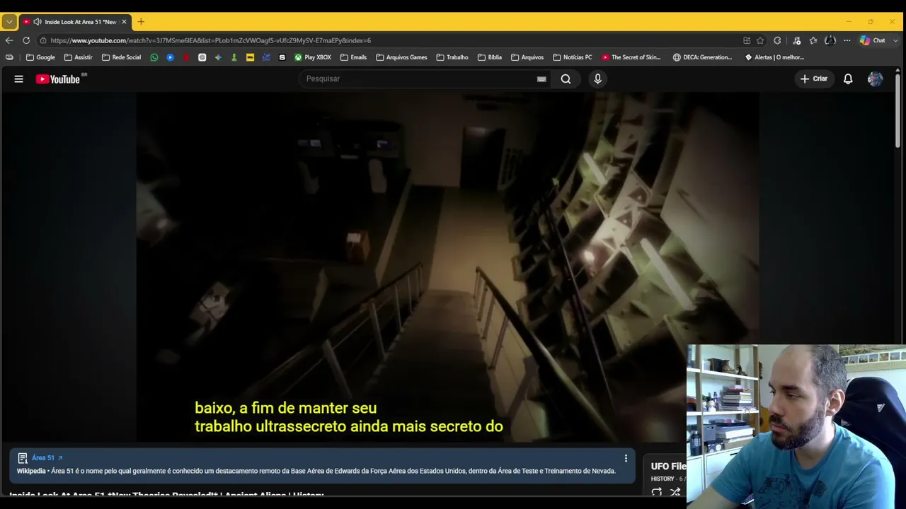Open the Assistir bookmarks folder
Viewport: 906px width, 509px height.
pos(78,57)
